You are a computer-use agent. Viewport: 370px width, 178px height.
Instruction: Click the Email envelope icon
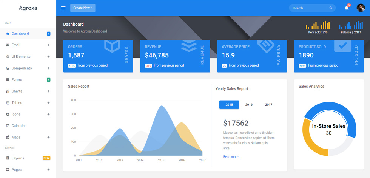click(x=8, y=45)
